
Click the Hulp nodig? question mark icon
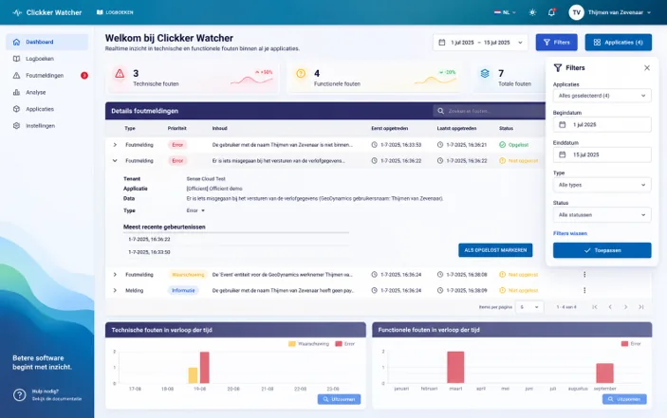tap(20, 395)
